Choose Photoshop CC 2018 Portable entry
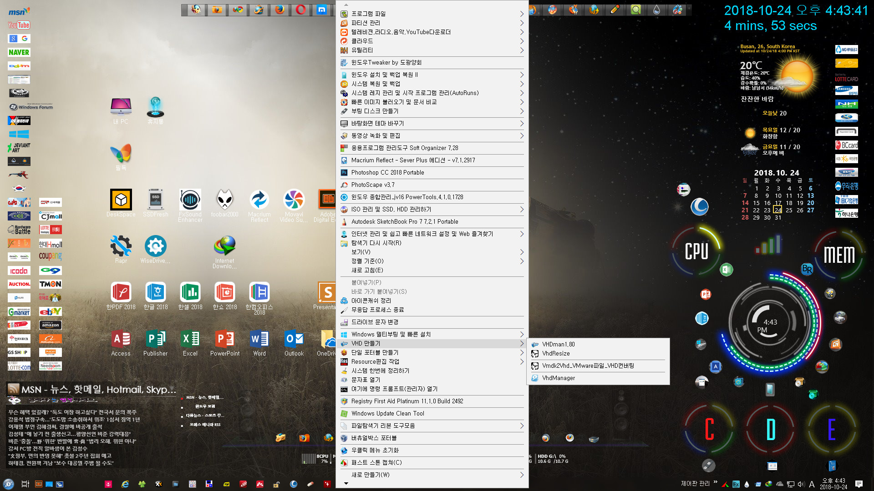Image resolution: width=874 pixels, height=491 pixels. pos(432,172)
